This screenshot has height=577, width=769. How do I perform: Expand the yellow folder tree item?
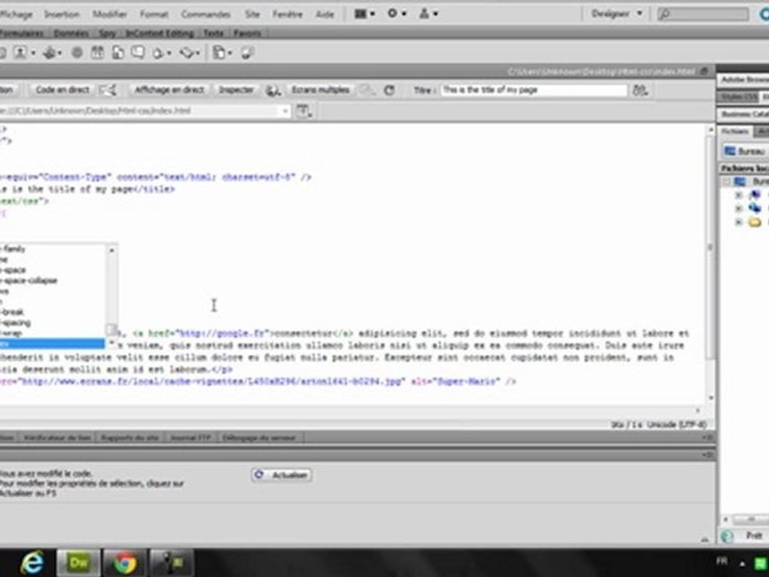click(x=738, y=222)
